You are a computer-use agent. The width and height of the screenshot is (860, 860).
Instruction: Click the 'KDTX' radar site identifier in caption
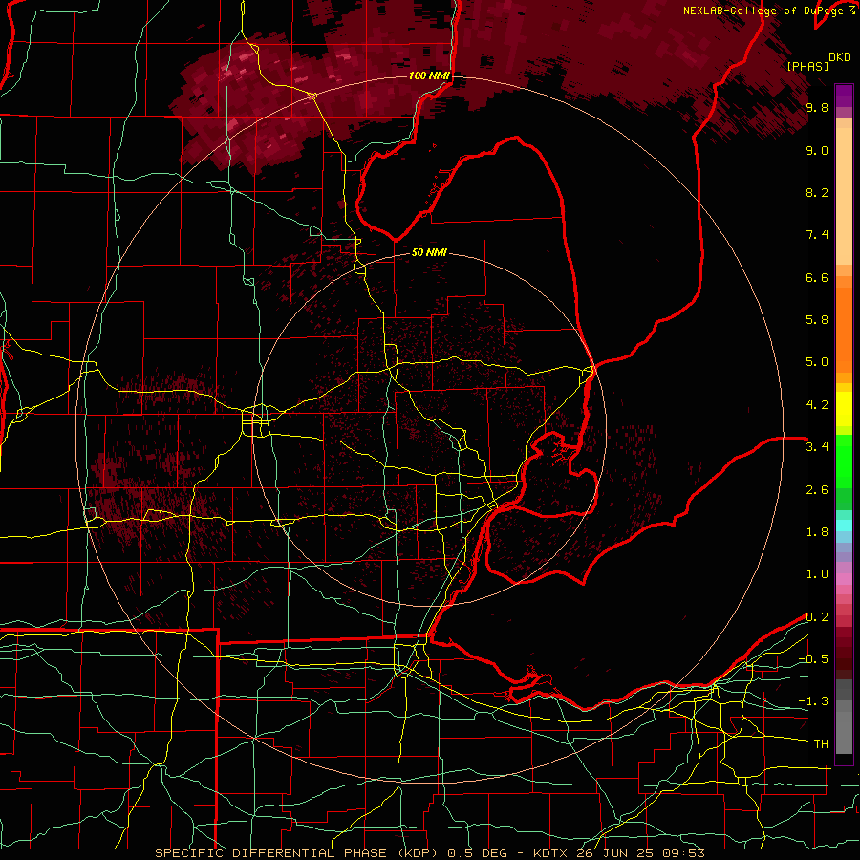(551, 853)
